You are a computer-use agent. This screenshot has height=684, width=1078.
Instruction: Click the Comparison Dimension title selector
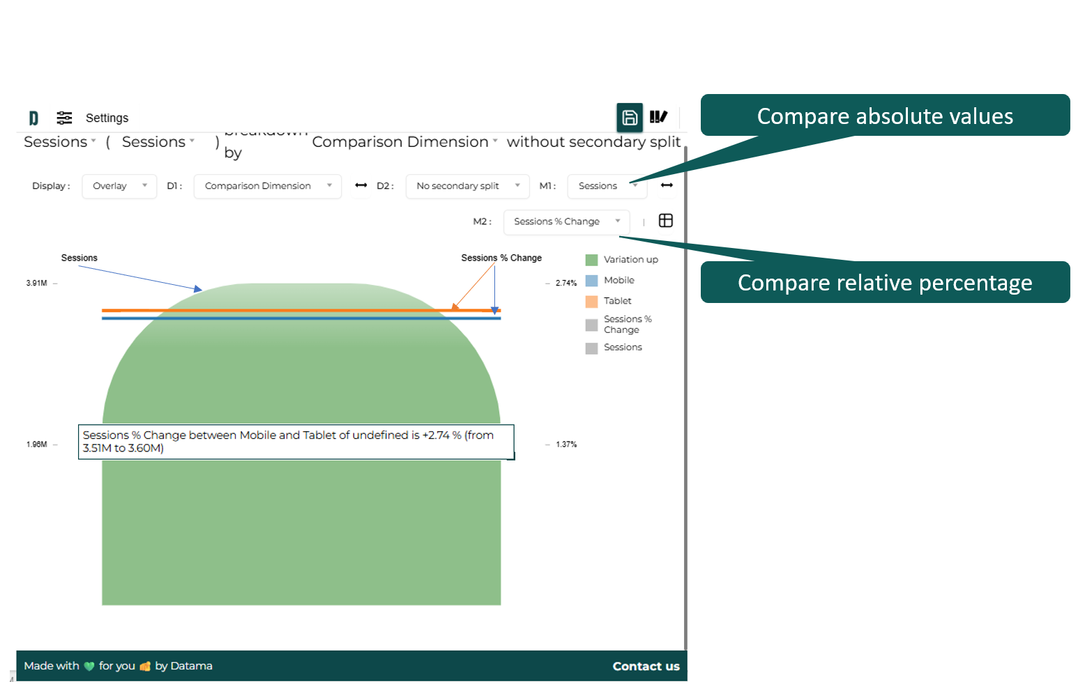(x=404, y=141)
